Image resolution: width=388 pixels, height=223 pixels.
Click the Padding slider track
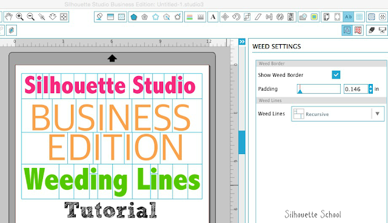[x=319, y=89]
